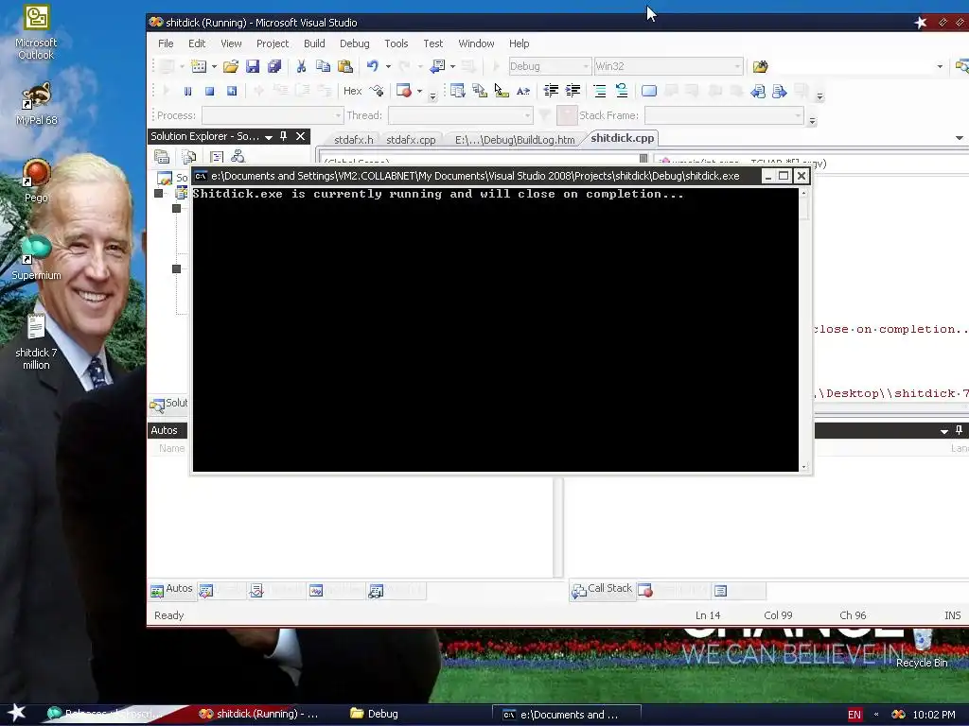Click EN language indicator in tray
This screenshot has height=726, width=969.
pos(854,715)
